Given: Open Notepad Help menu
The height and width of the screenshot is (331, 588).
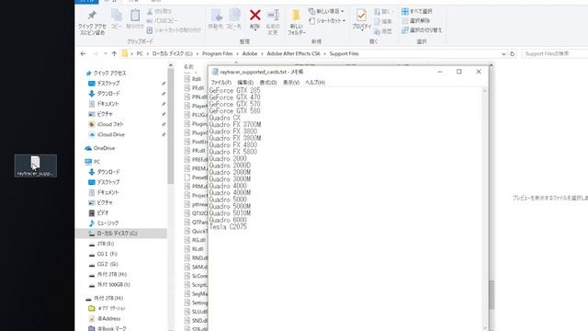Looking at the screenshot, I should [315, 82].
